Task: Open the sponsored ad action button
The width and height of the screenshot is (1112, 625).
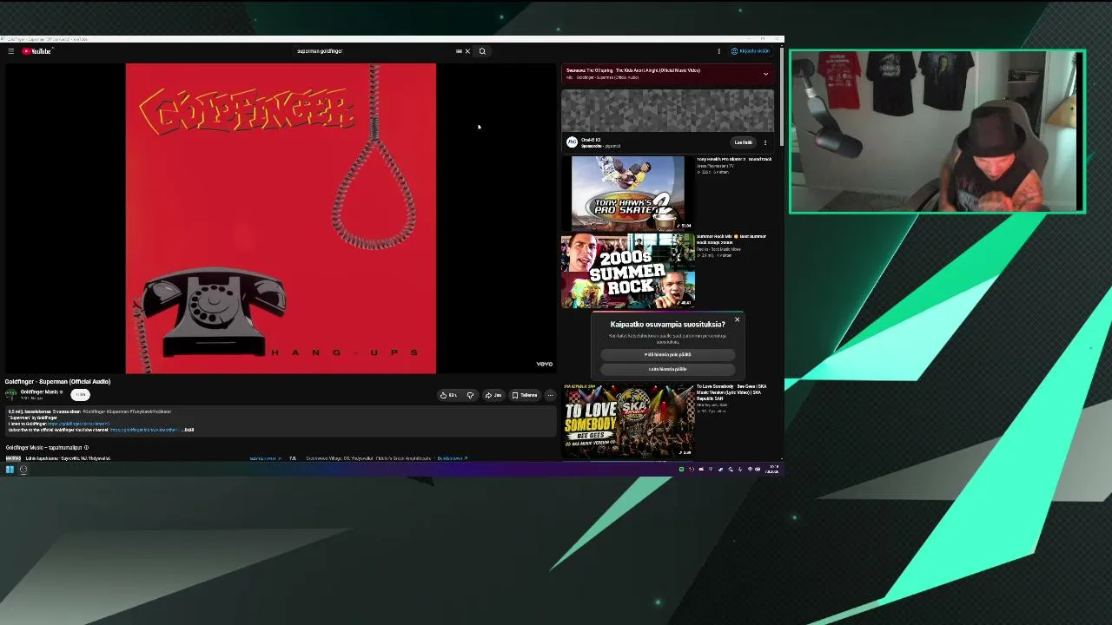Action: [x=743, y=142]
